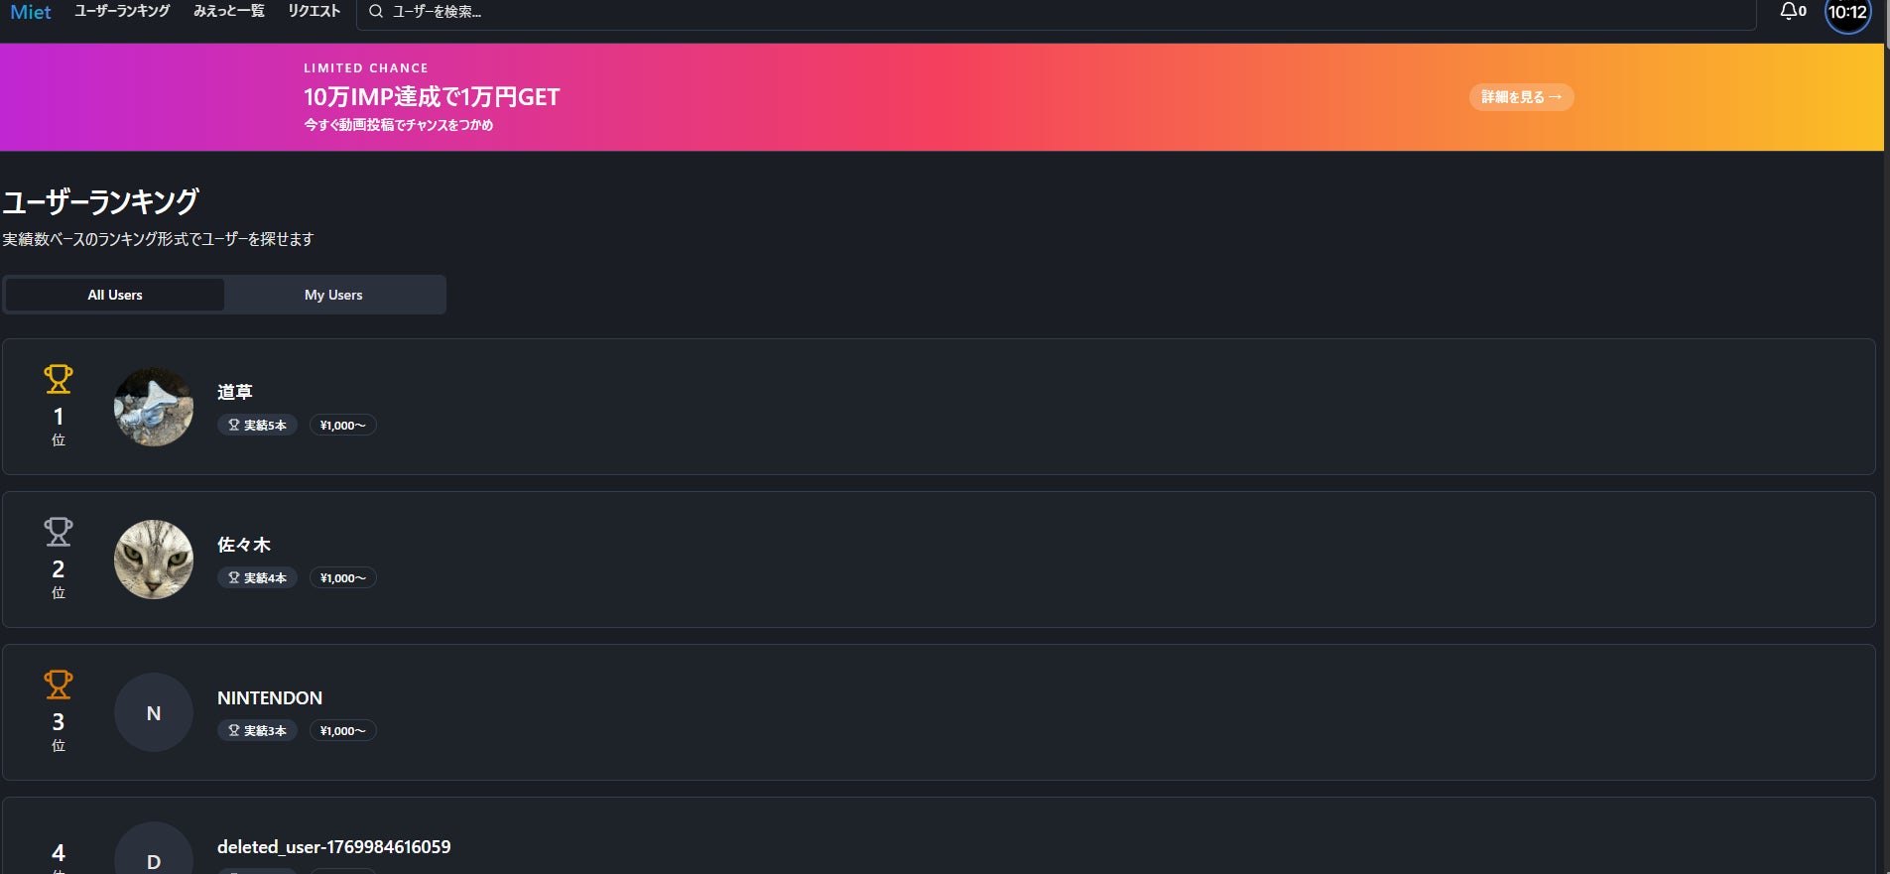Open 佐々木 user profile name
The width and height of the screenshot is (1890, 874).
[x=244, y=545]
